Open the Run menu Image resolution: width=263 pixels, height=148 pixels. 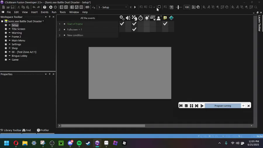pos(54,12)
